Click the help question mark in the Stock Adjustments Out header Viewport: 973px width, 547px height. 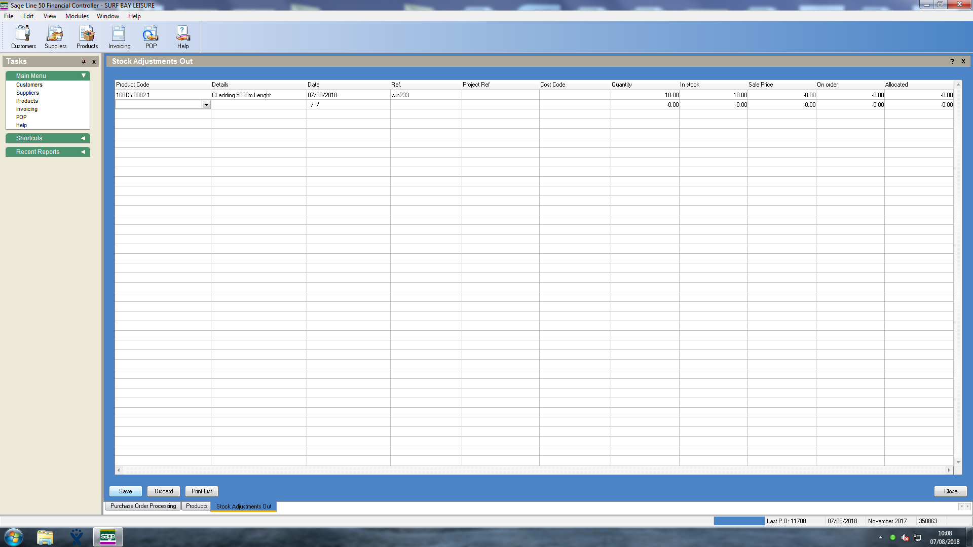[x=952, y=61]
